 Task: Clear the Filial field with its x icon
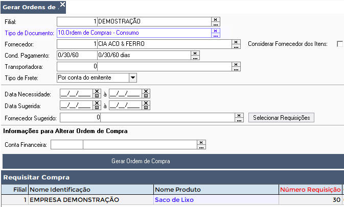pos(215,19)
